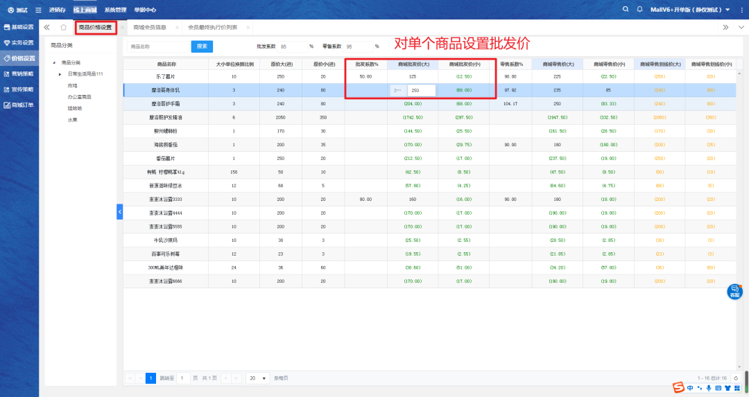Open the notification bell icon
The height and width of the screenshot is (397, 749).
[639, 10]
